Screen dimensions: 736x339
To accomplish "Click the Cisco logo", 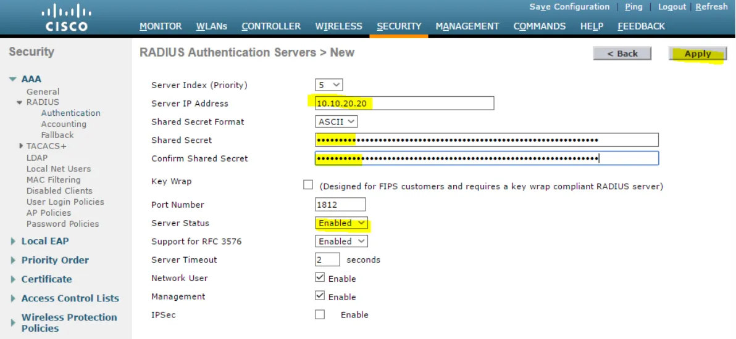I will pyautogui.click(x=67, y=18).
